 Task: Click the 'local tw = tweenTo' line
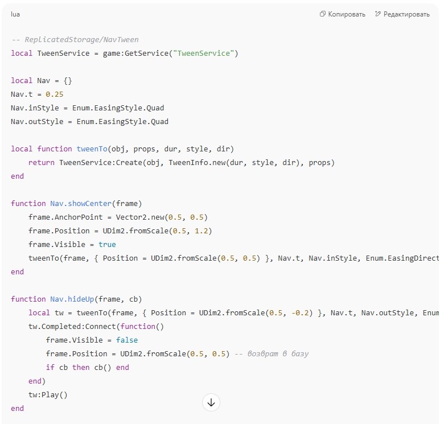click(x=234, y=313)
